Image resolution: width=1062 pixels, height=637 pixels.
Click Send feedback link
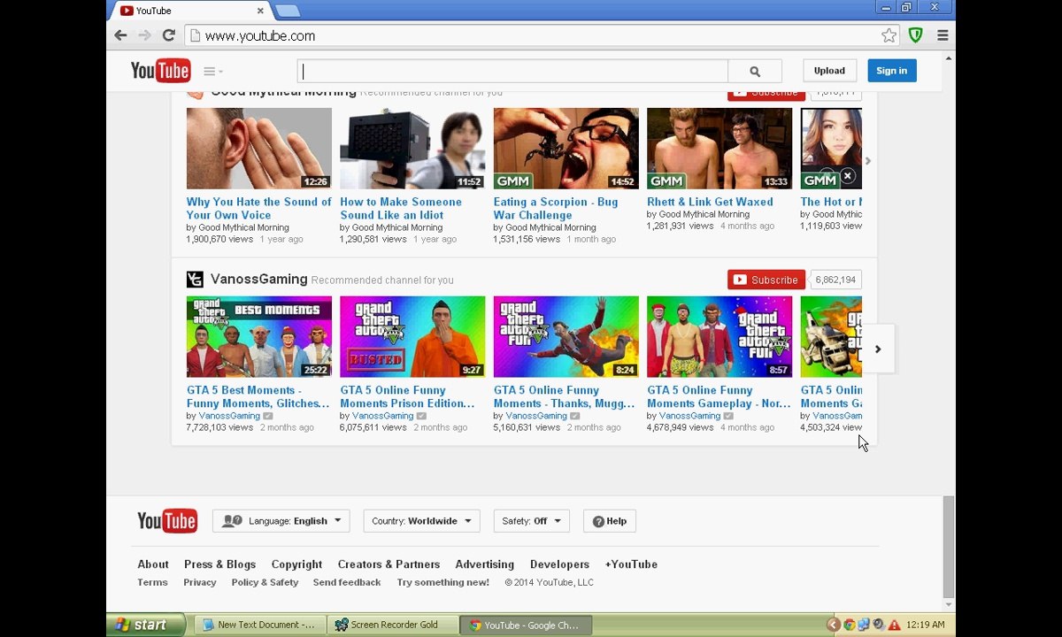[347, 582]
